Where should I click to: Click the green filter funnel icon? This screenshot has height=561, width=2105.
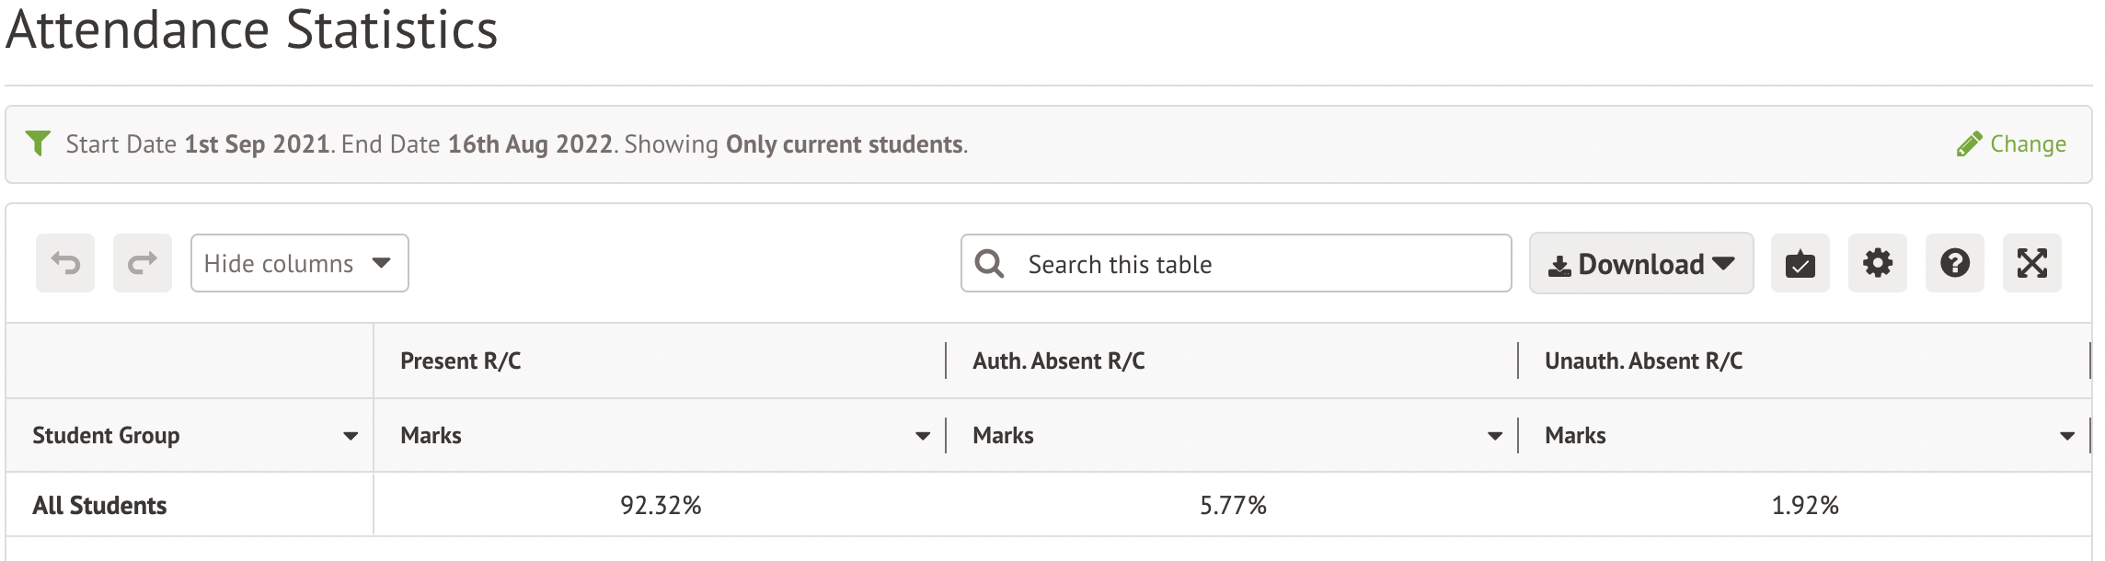38,143
